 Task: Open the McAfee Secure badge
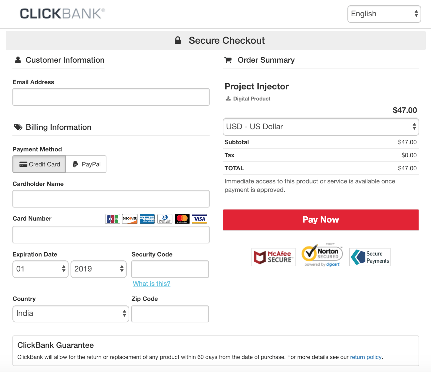[x=274, y=257]
